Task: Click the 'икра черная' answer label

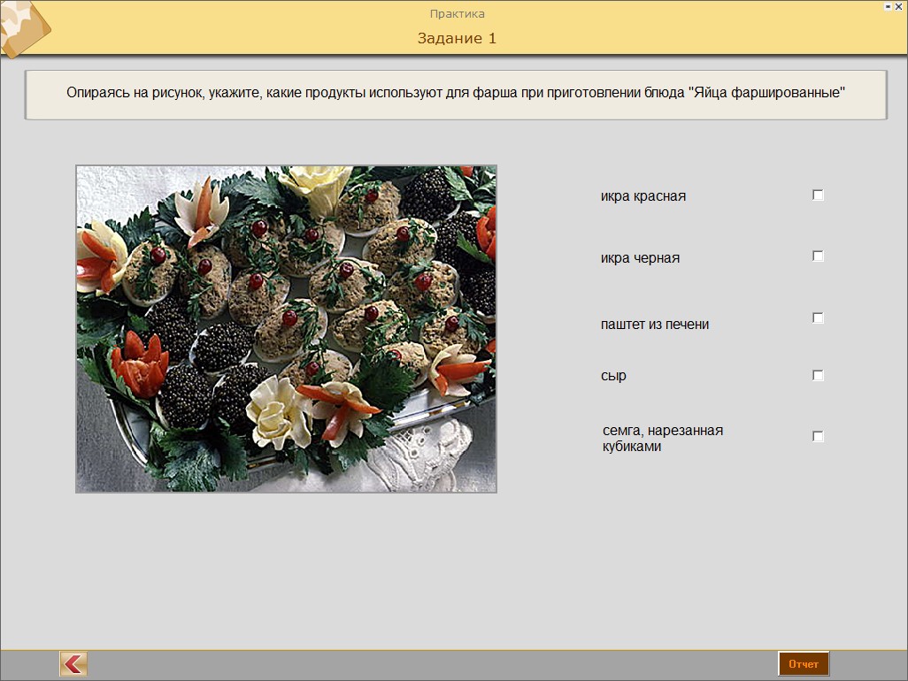Action: [640, 258]
